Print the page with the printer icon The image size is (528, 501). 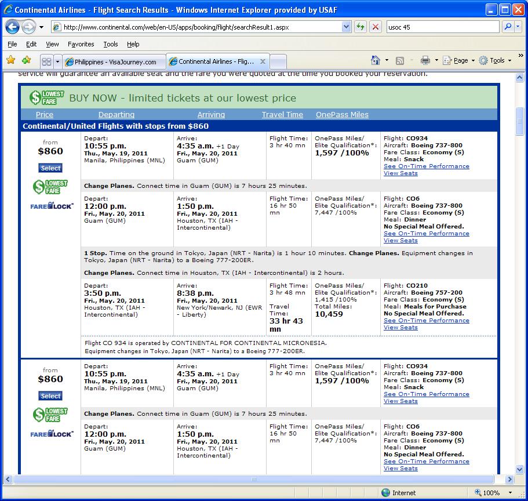coord(425,61)
